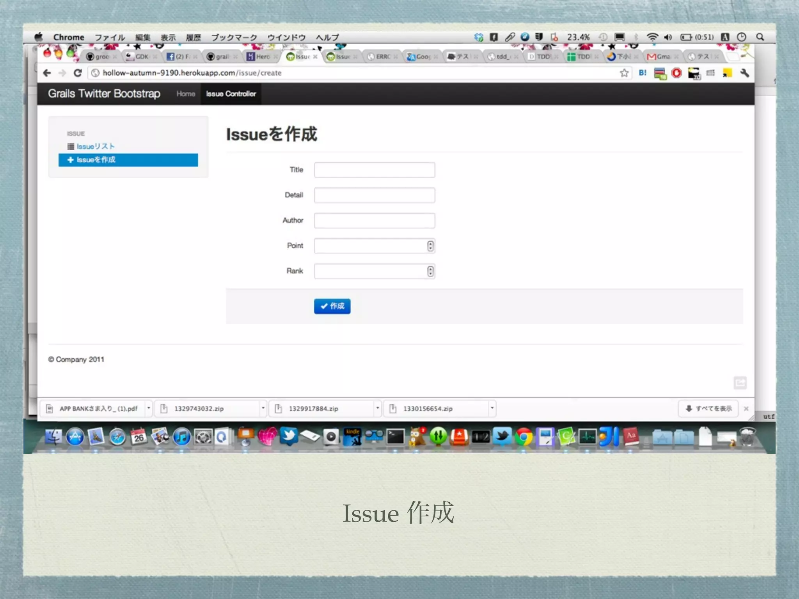Screen dimensions: 799x599
Task: Click the red Opera-style extension icon
Action: [x=676, y=73]
